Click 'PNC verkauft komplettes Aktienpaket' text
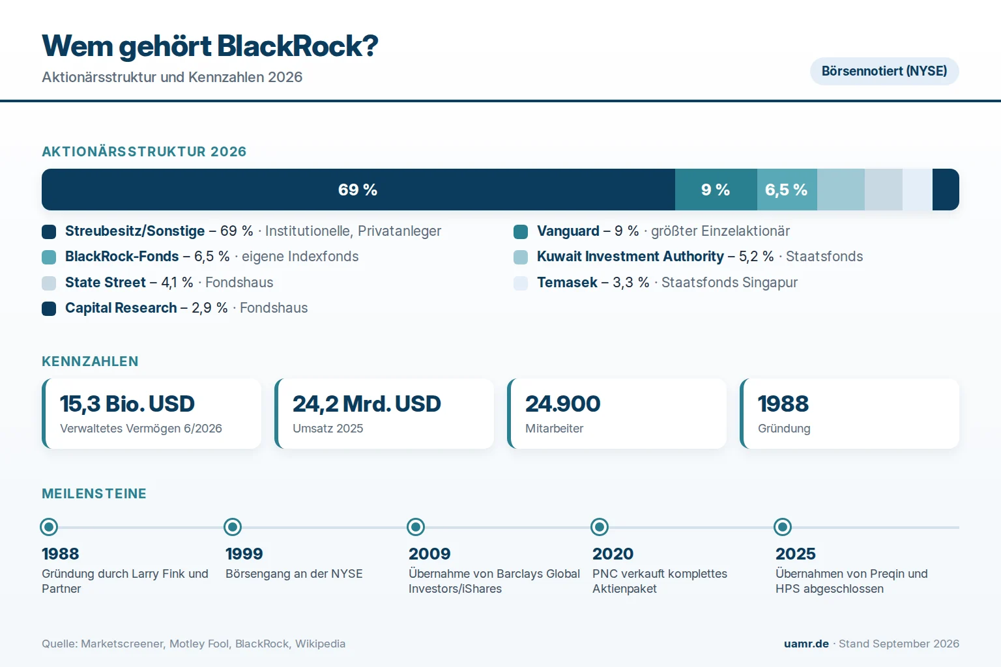This screenshot has height=667, width=1001. [660, 581]
